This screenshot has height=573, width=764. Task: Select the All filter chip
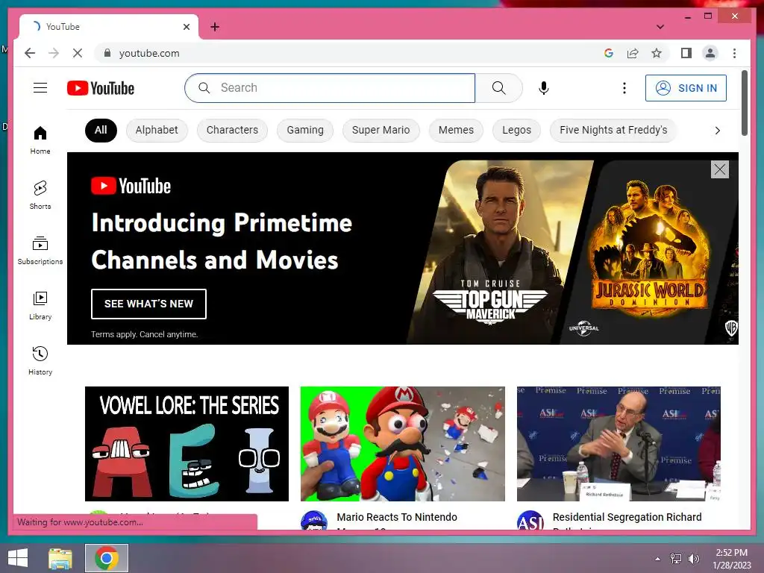click(101, 130)
